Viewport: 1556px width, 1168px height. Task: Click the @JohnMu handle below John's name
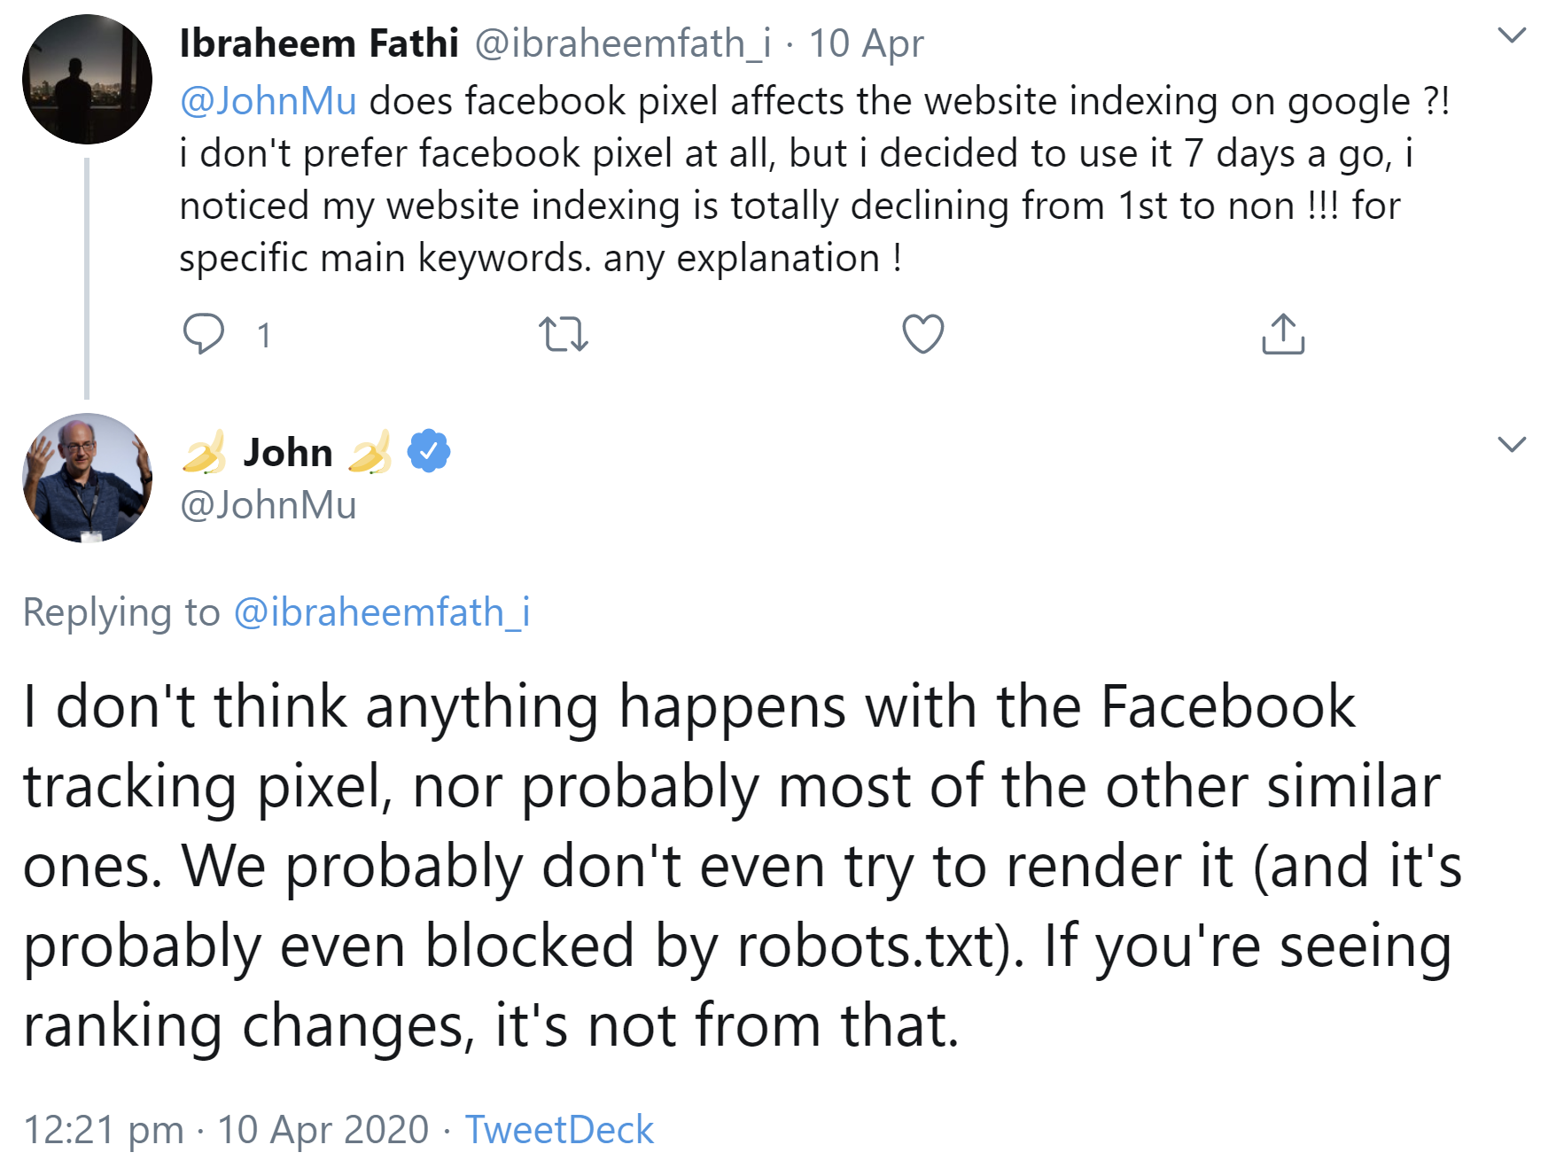point(268,505)
